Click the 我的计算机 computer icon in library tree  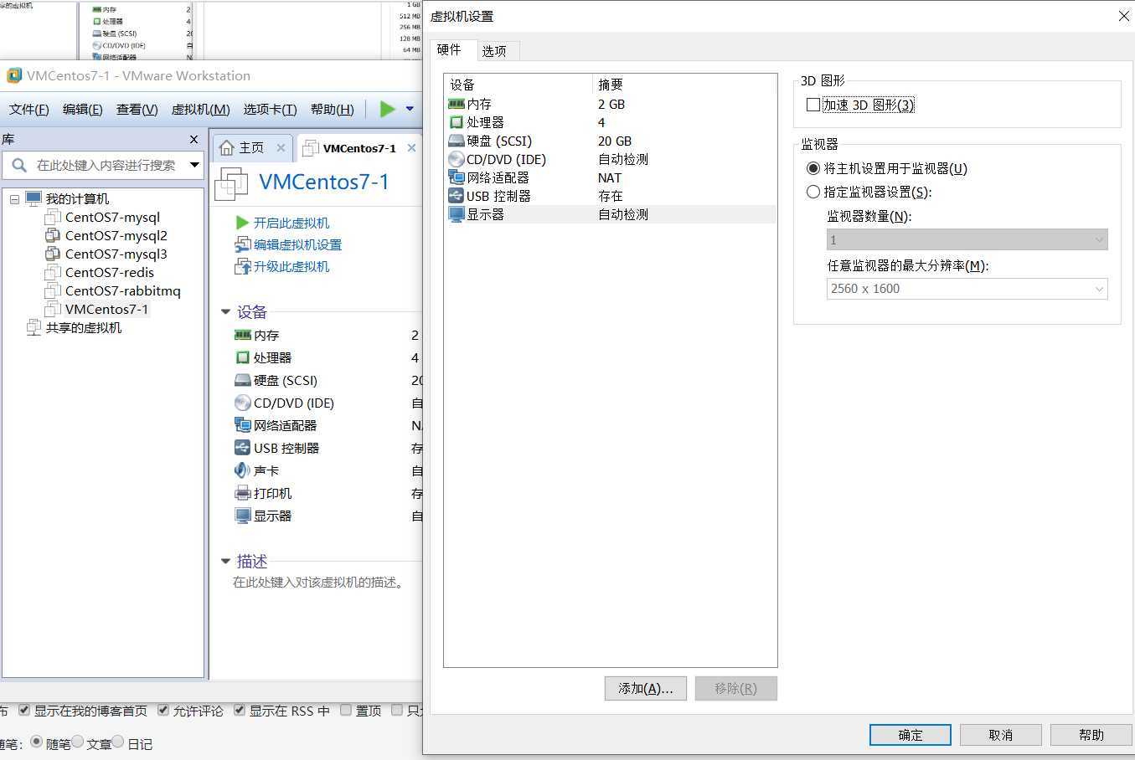(34, 198)
